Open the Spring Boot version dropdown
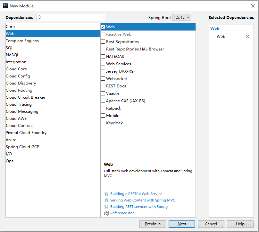259x232 pixels. pyautogui.click(x=181, y=17)
